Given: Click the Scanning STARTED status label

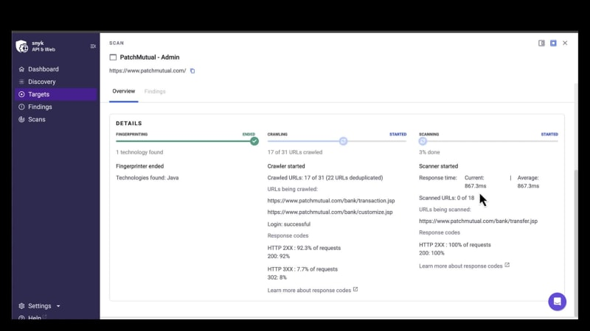Looking at the screenshot, I should pyautogui.click(x=549, y=135).
